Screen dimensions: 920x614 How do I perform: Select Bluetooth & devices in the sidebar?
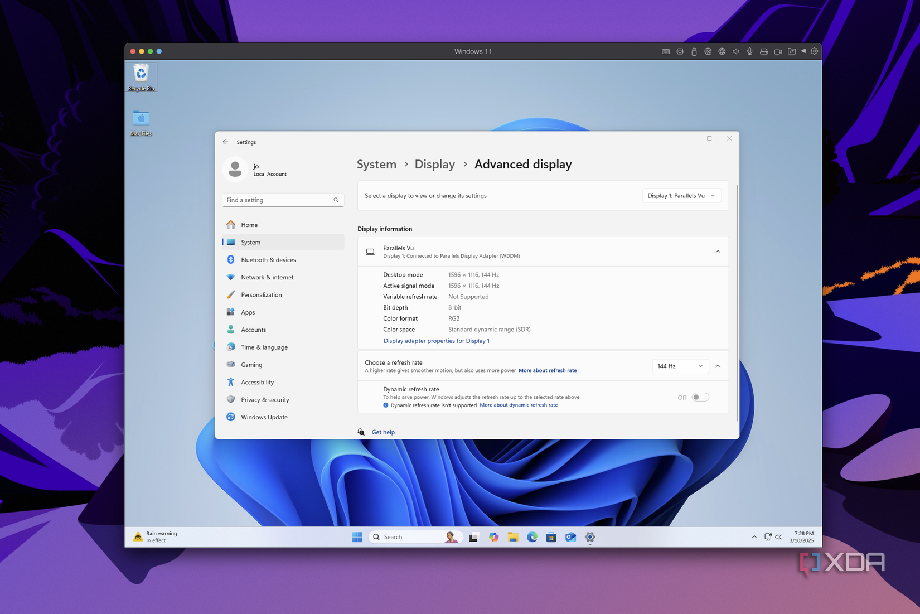[x=268, y=259]
